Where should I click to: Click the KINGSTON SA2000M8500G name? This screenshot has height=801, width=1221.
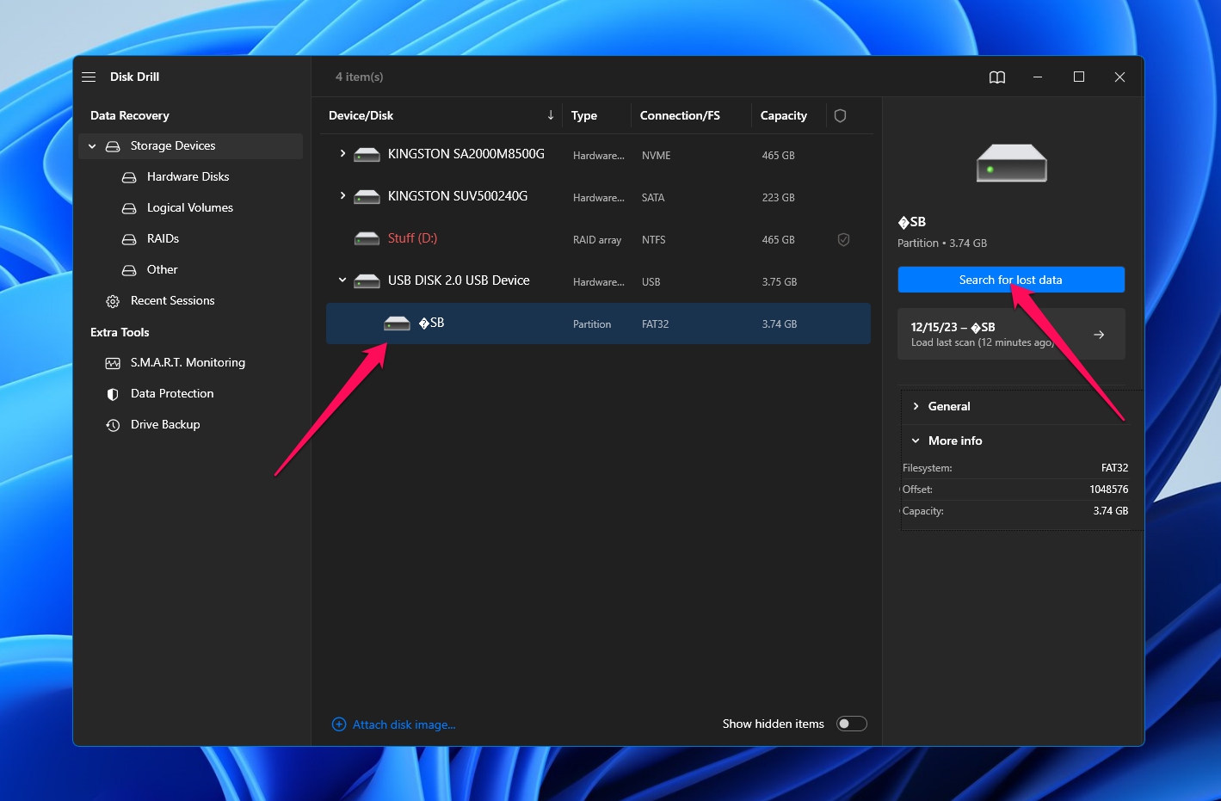(x=466, y=154)
